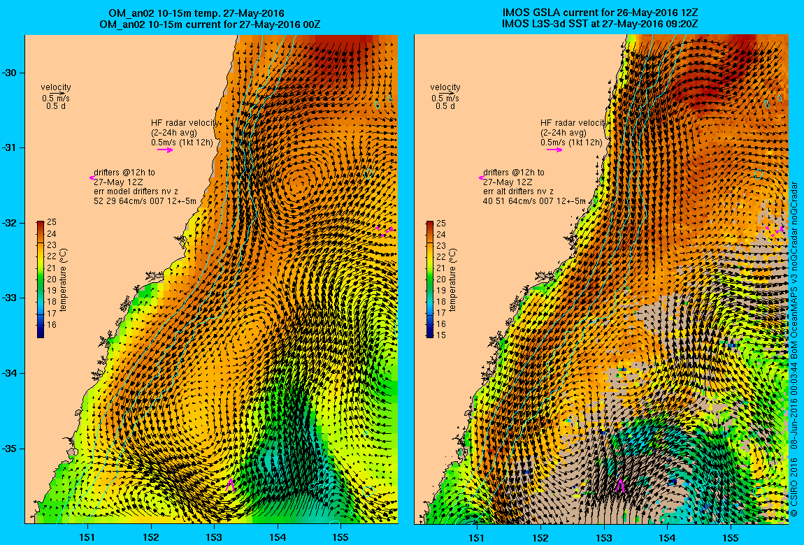Click 'HF radar velocity' label in left map
Image resolution: width=804 pixels, height=545 pixels.
click(185, 123)
